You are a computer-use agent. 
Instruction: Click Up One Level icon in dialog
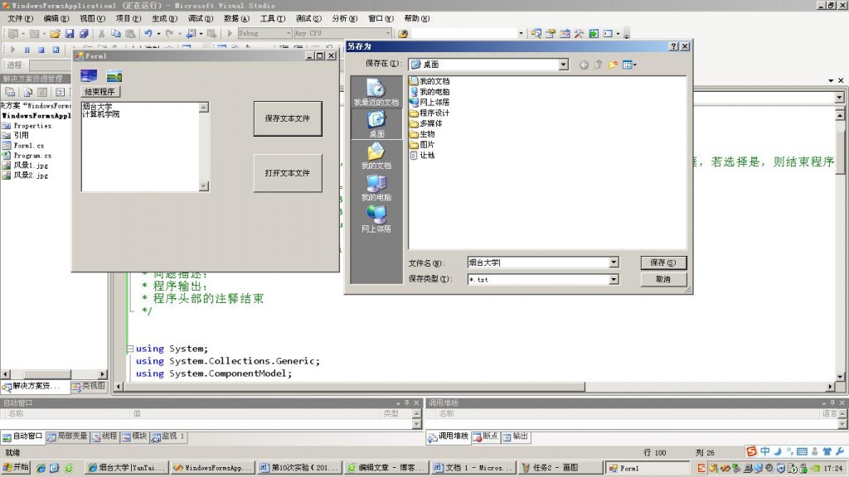click(x=599, y=65)
